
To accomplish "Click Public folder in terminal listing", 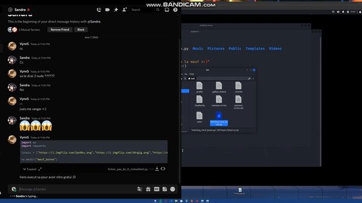I will pos(235,48).
